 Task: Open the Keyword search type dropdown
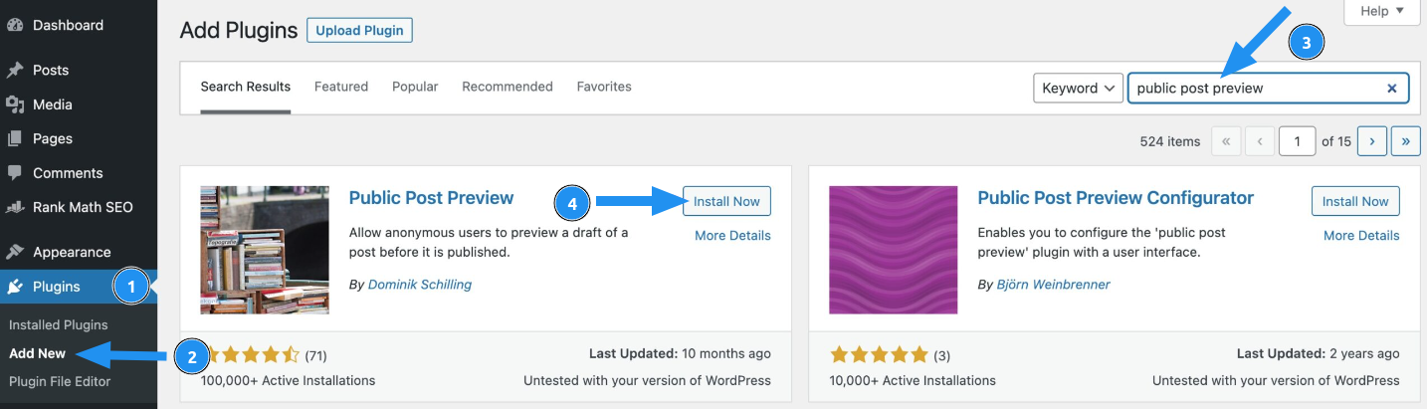[1078, 88]
